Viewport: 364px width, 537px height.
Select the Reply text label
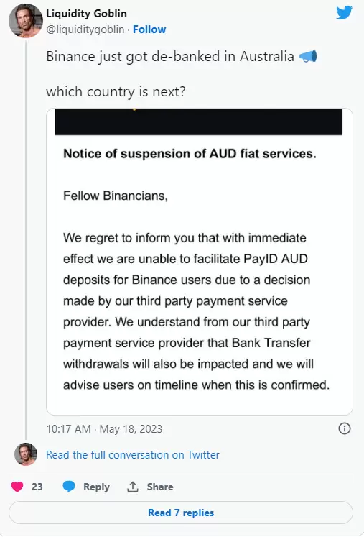(x=96, y=487)
